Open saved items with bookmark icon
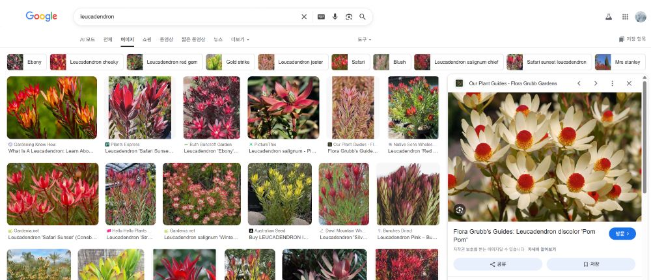 click(622, 39)
